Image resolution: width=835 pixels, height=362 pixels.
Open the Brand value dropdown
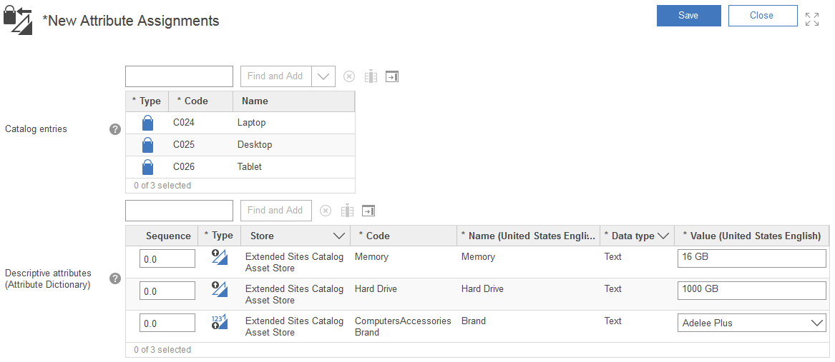[816, 323]
